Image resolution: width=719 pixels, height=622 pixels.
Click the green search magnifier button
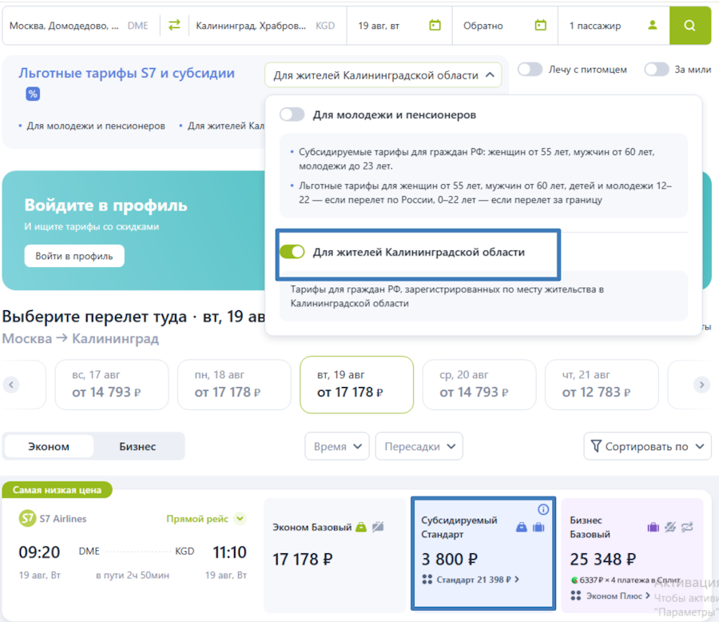[x=689, y=26]
